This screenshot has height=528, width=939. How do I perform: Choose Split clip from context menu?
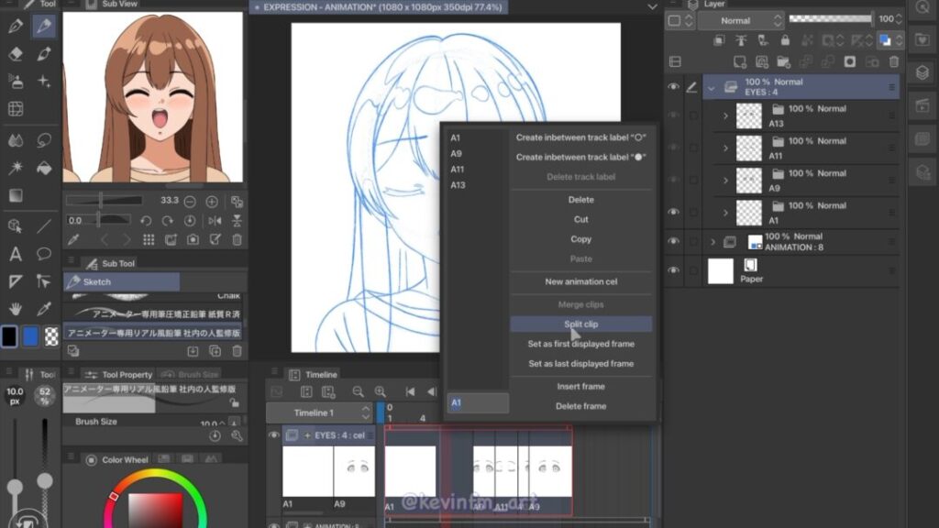click(580, 324)
